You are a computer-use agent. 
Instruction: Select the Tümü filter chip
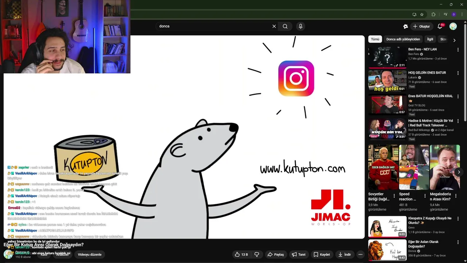(375, 39)
